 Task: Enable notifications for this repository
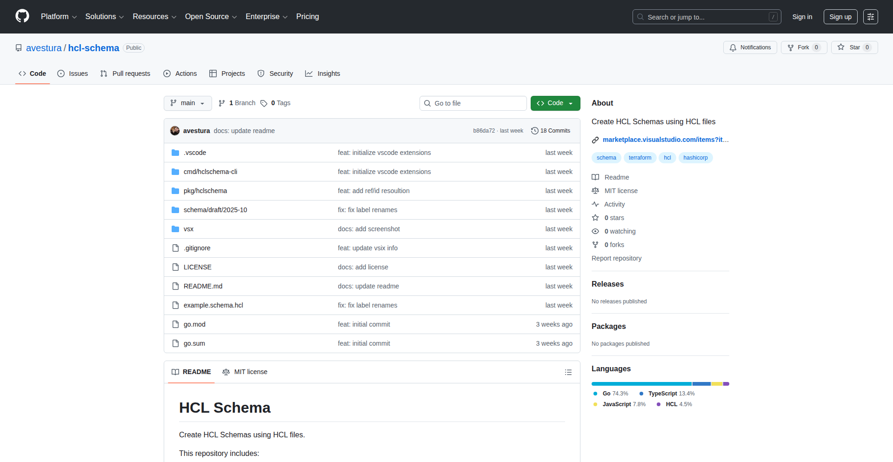point(750,47)
